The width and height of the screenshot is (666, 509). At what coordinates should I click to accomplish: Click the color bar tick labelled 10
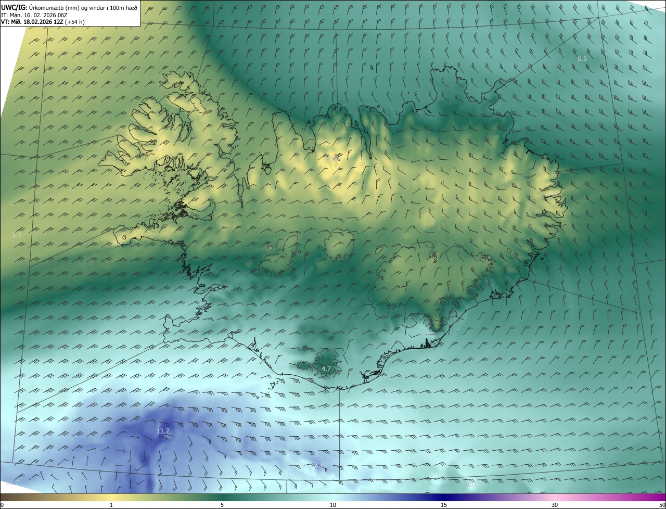tap(333, 505)
